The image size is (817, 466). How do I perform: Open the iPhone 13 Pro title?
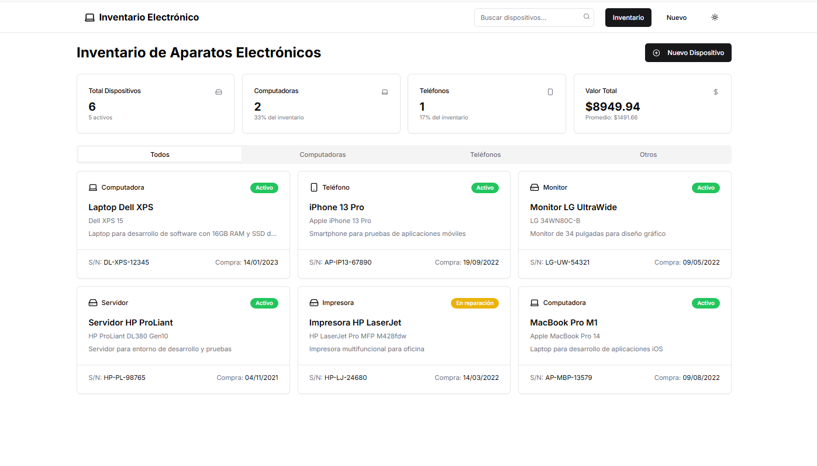337,207
